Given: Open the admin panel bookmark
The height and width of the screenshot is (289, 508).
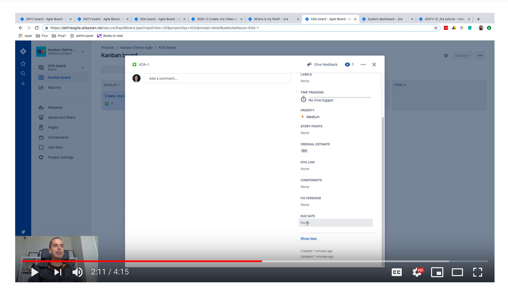Looking at the screenshot, I should [82, 36].
